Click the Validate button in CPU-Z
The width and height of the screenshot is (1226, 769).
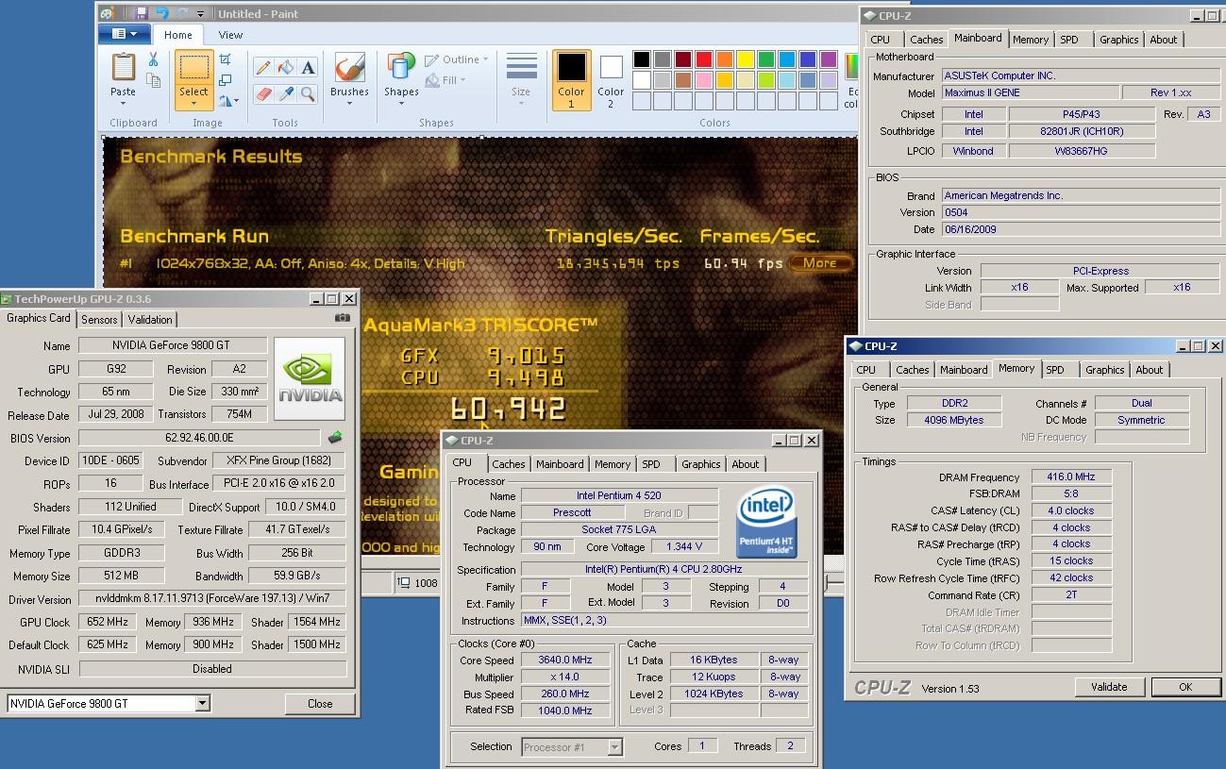(x=1109, y=687)
